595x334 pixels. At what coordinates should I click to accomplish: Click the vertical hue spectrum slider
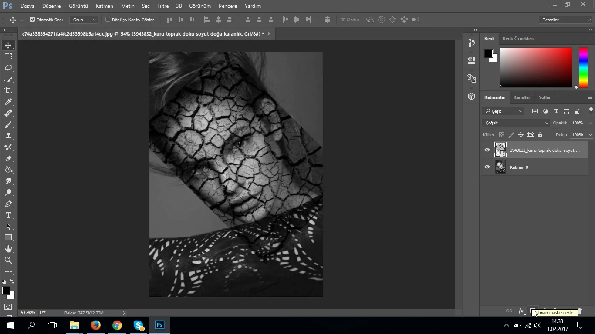(x=583, y=67)
